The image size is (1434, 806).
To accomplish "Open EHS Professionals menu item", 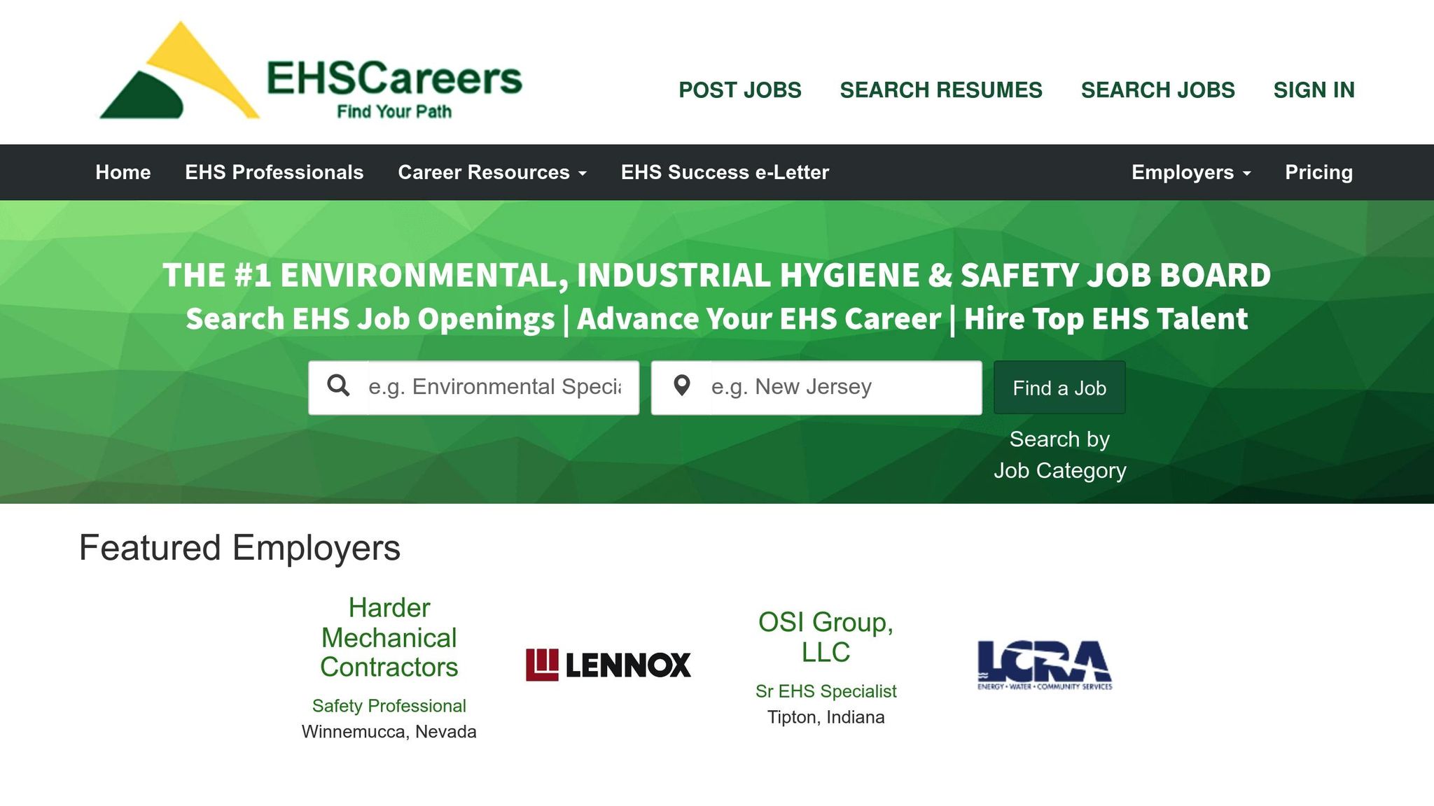I will tap(274, 173).
